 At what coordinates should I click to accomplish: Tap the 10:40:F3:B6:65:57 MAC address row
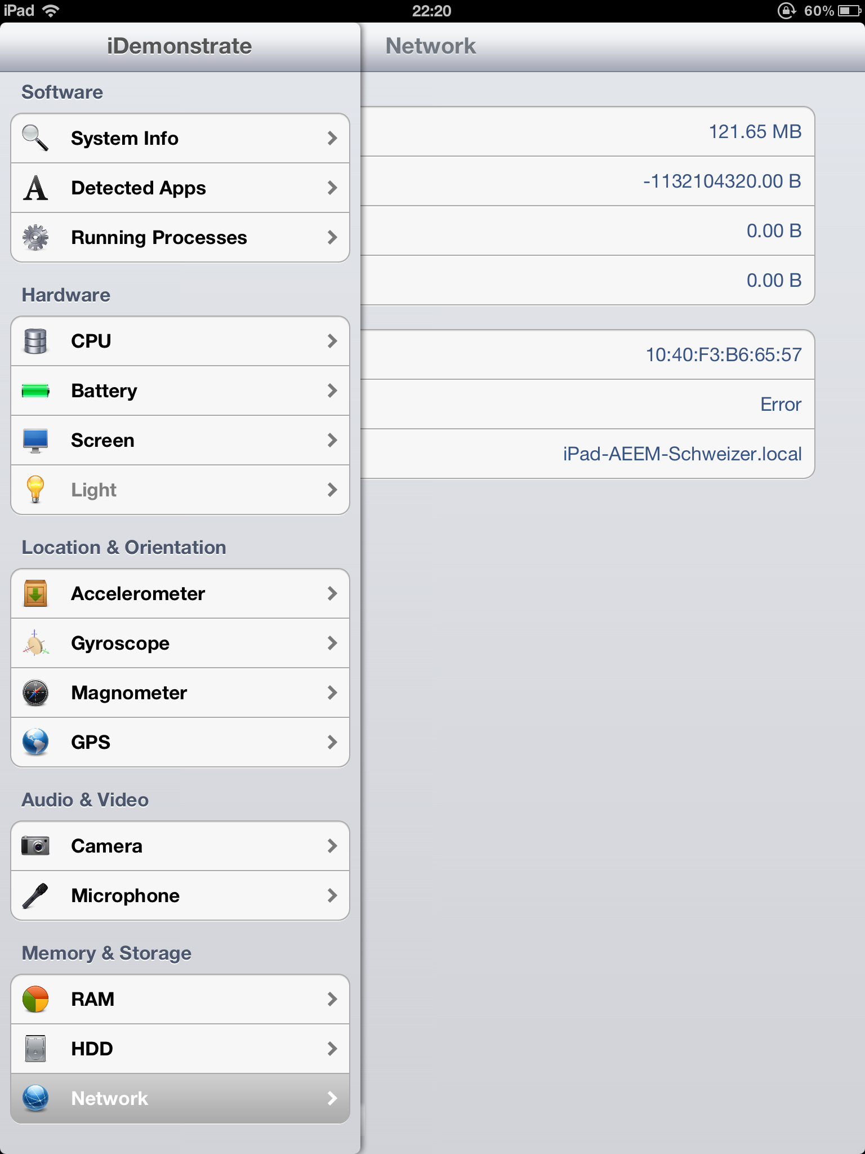[x=587, y=354]
